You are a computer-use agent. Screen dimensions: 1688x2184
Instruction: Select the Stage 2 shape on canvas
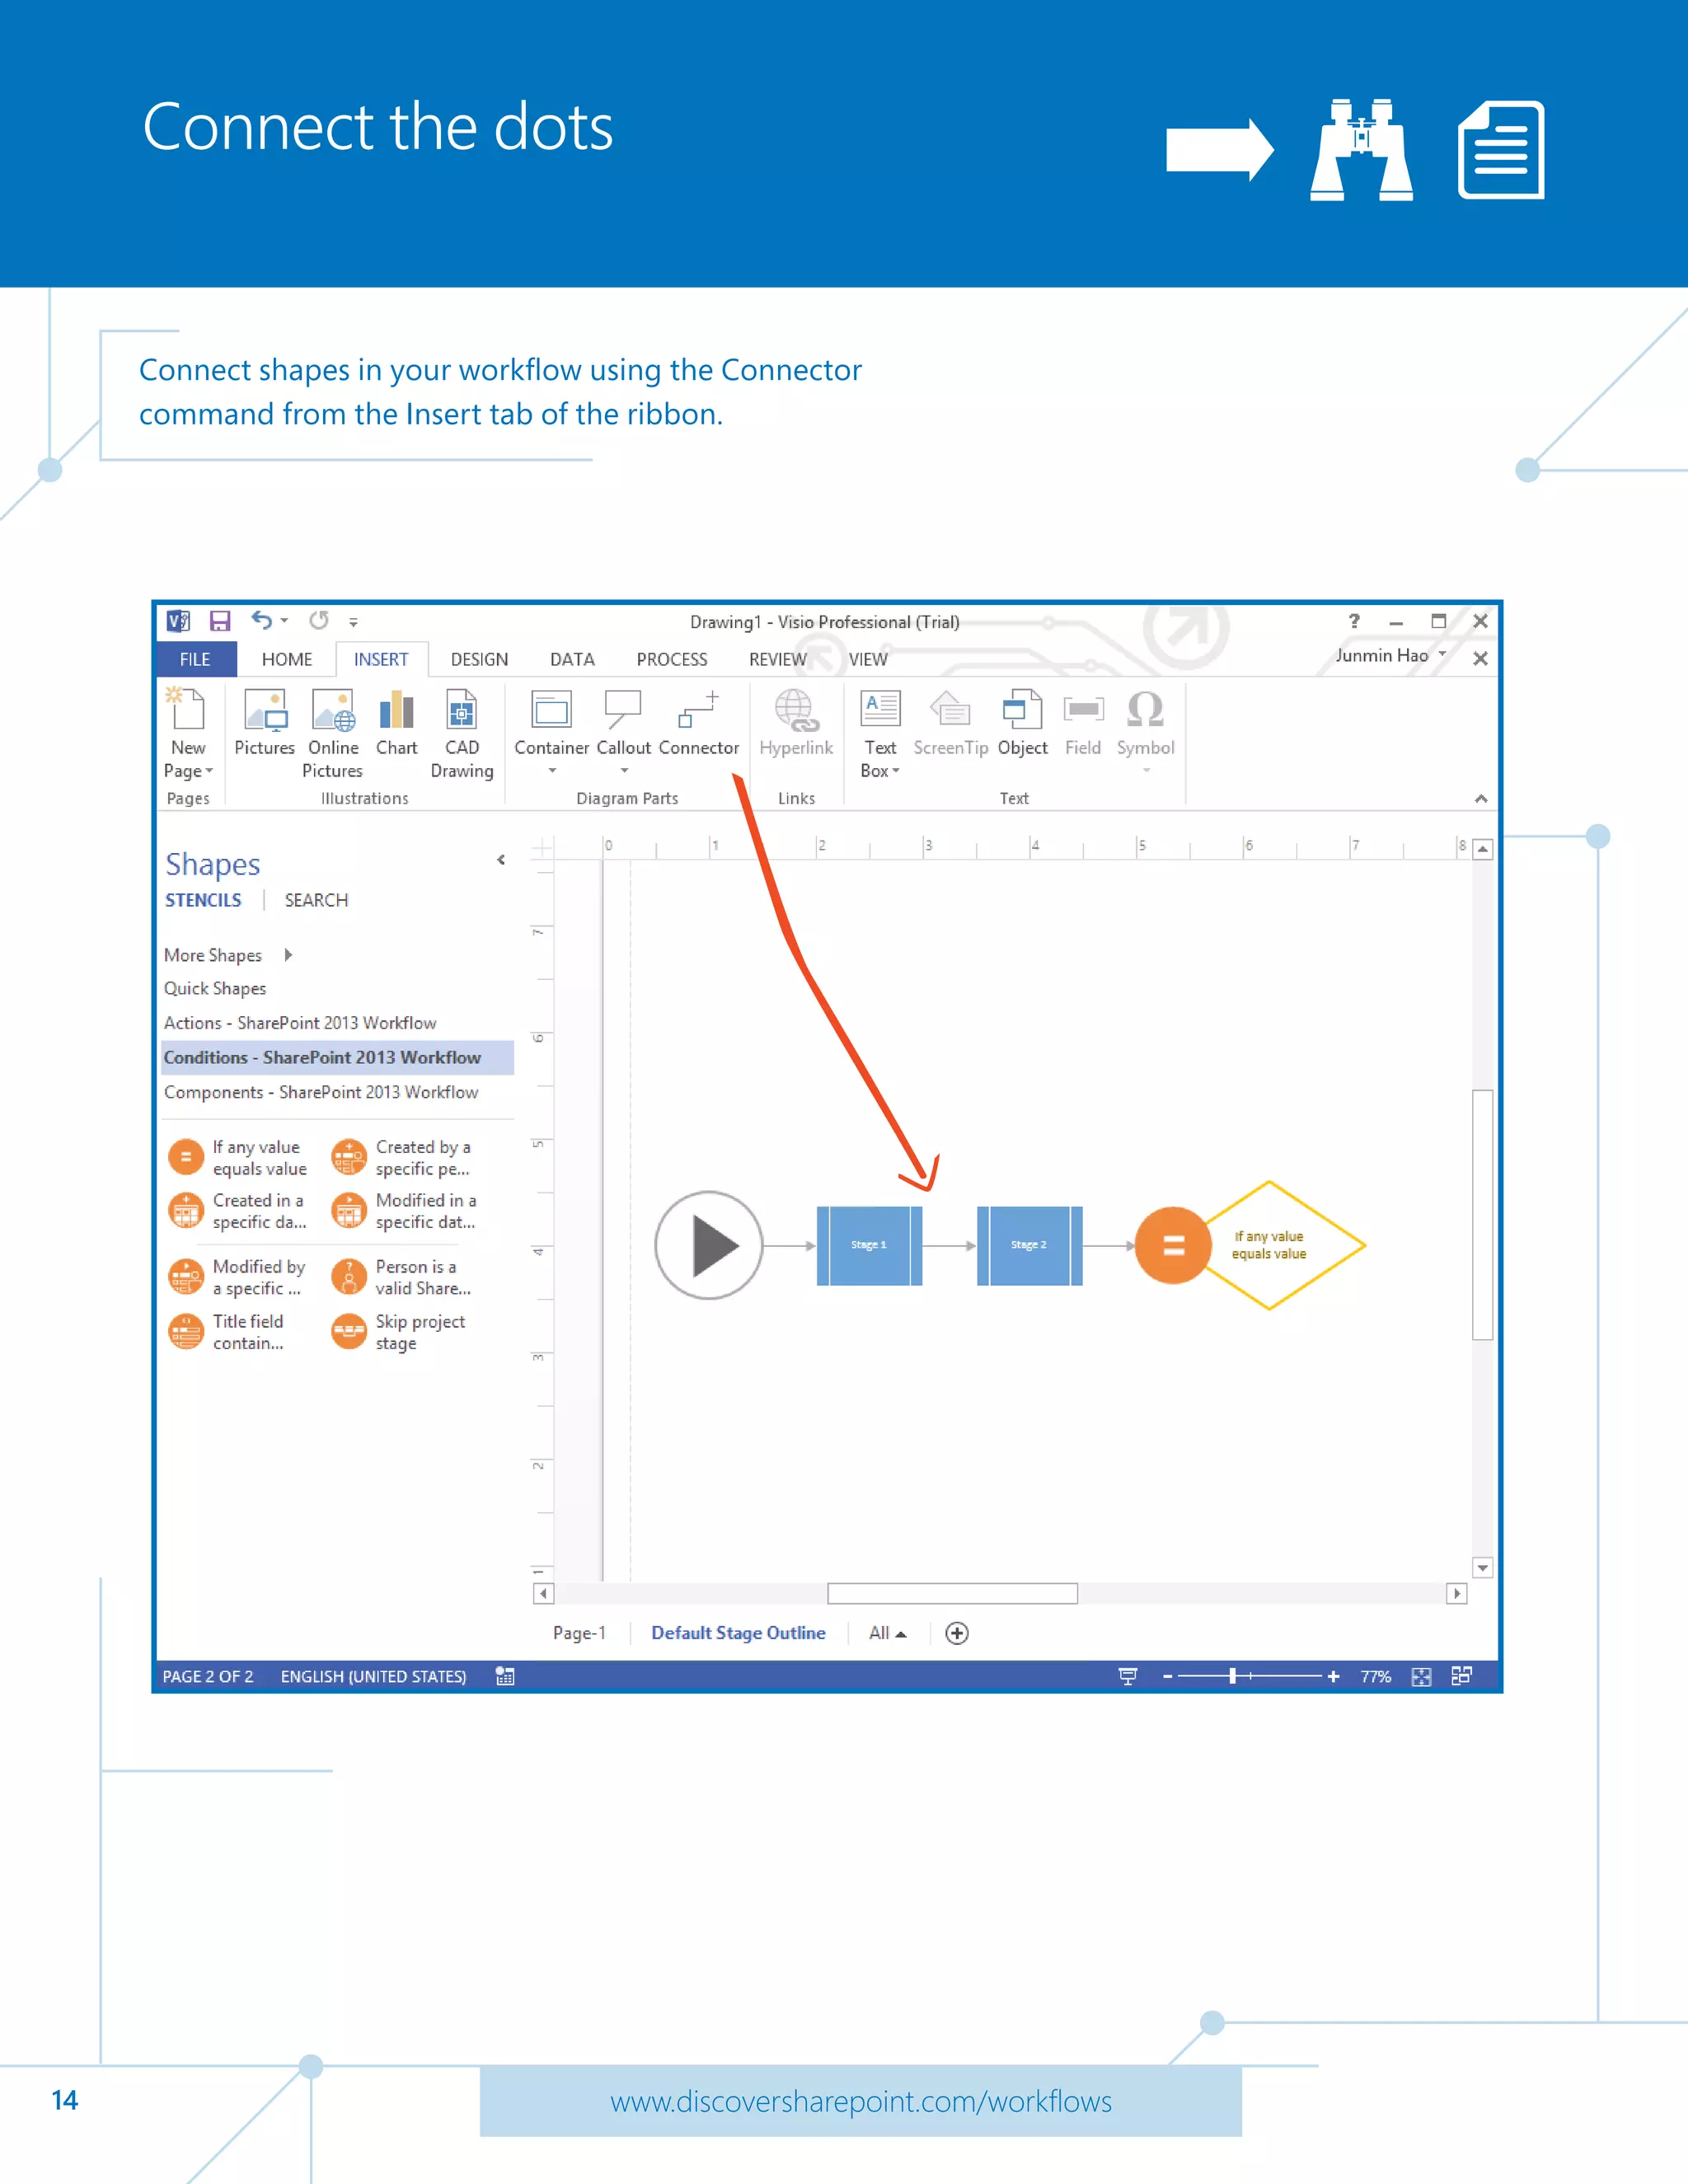1029,1245
